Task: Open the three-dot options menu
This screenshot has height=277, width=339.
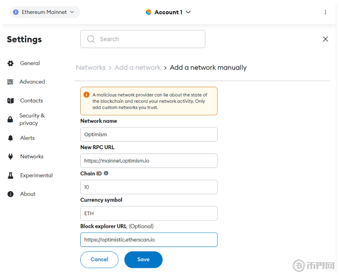Action: point(325,12)
